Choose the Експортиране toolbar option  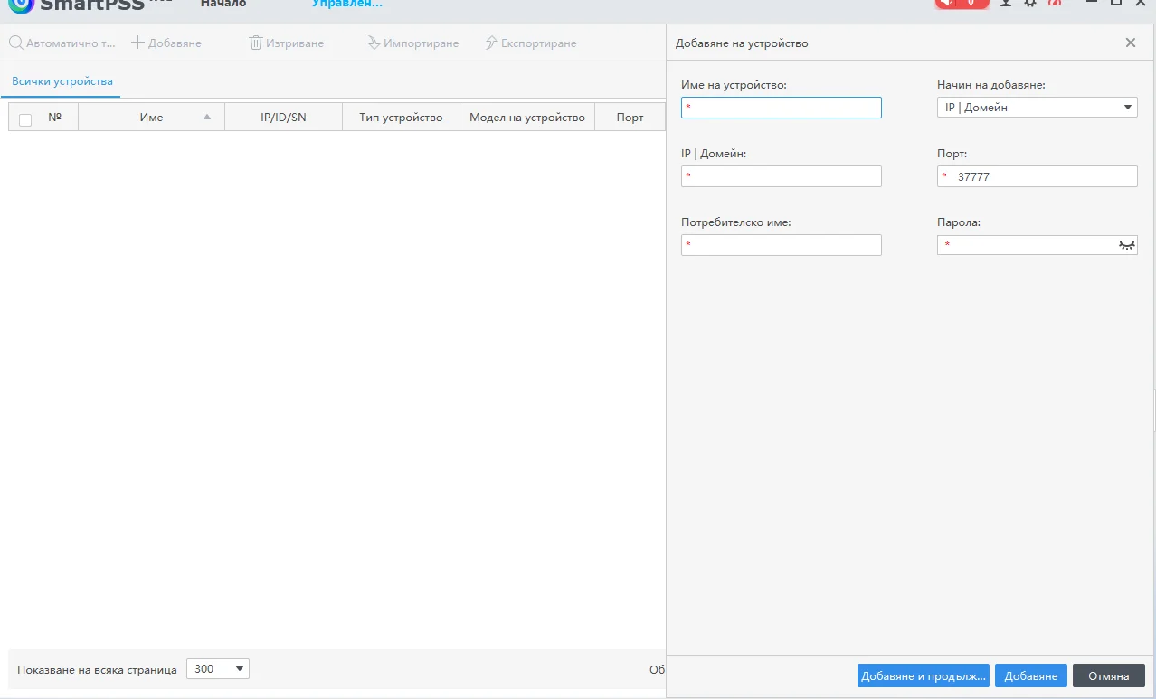click(x=530, y=43)
